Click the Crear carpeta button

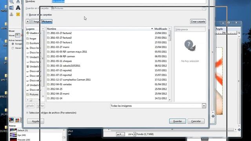(x=198, y=22)
